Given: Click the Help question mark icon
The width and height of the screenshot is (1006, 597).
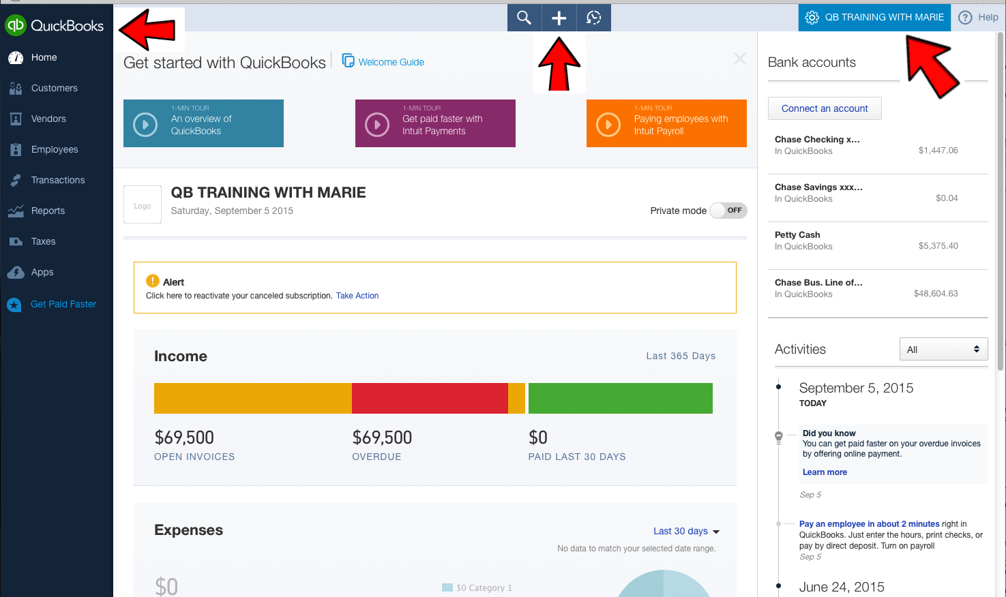Looking at the screenshot, I should (x=965, y=18).
